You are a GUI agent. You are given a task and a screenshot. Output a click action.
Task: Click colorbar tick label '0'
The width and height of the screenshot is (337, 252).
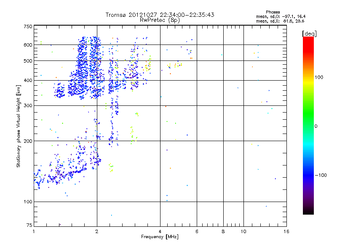point(316,126)
